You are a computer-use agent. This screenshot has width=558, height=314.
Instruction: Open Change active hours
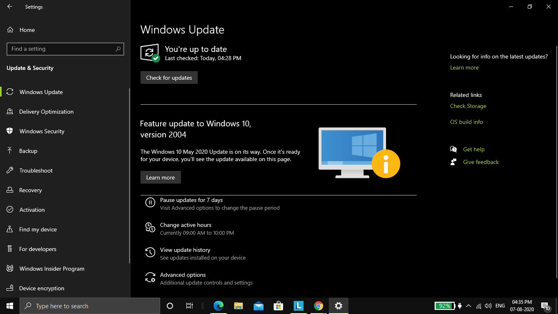(186, 225)
